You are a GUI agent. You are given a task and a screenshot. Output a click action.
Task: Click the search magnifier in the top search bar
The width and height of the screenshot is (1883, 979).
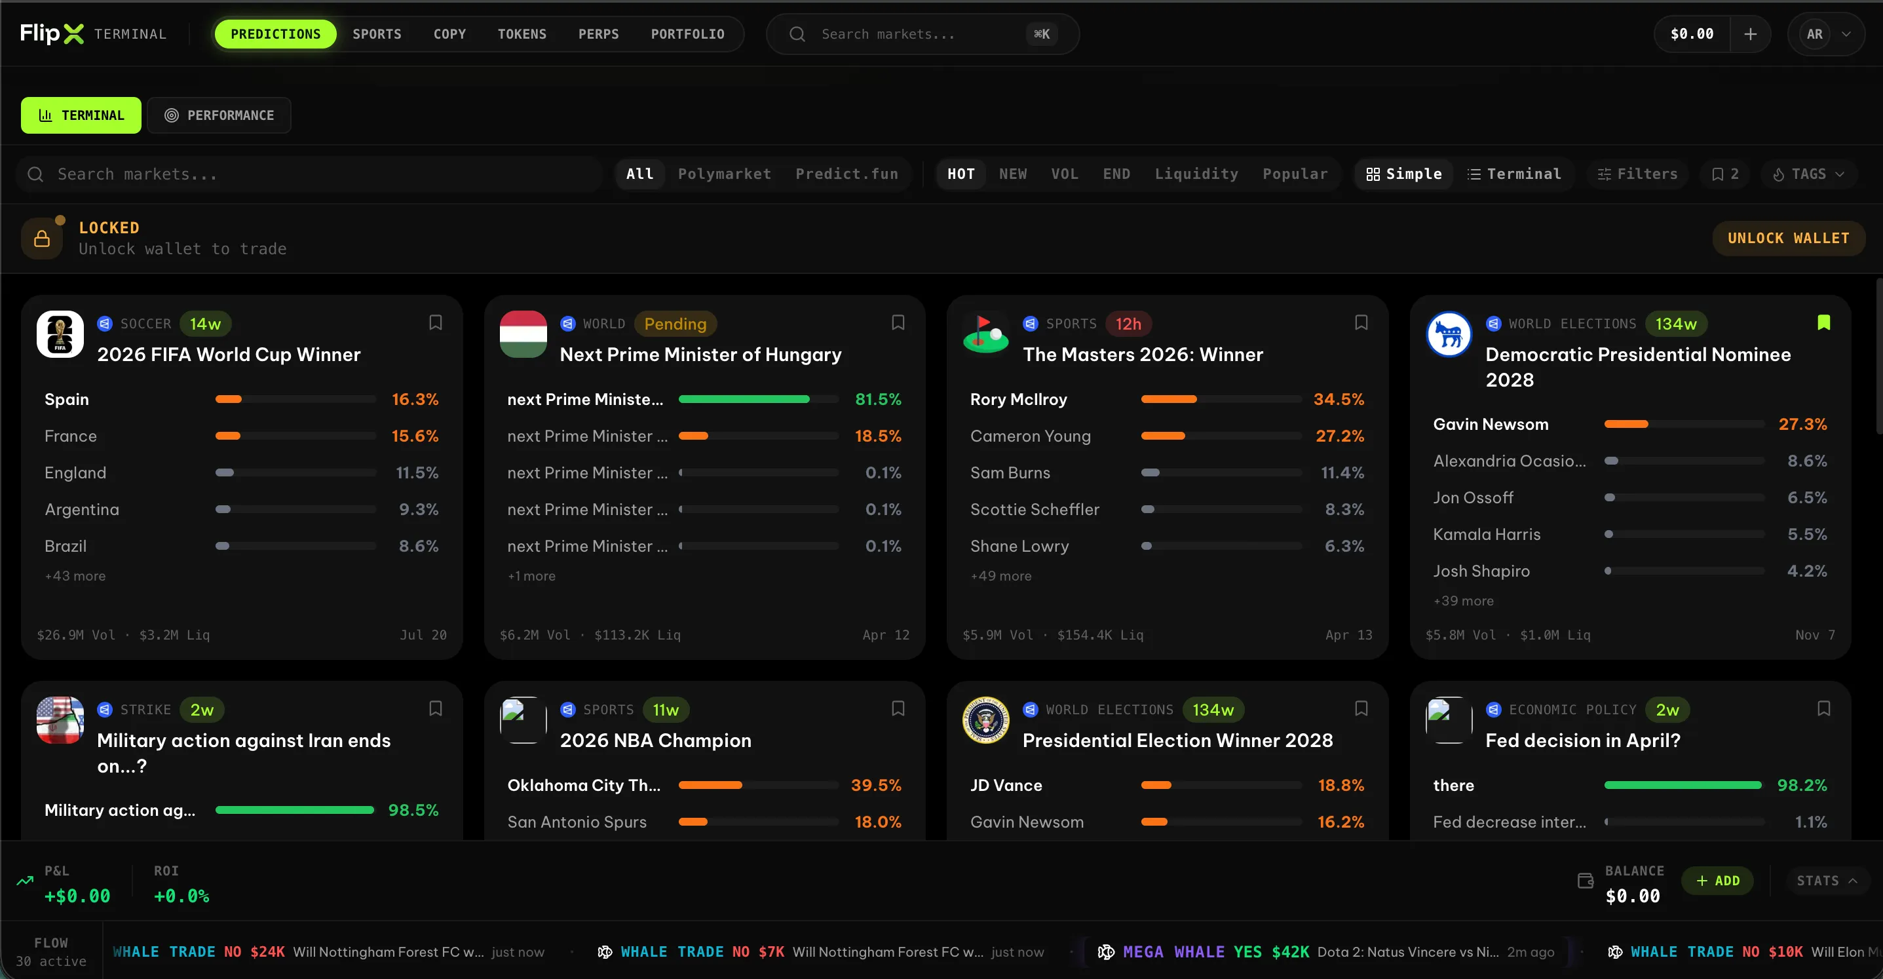[x=797, y=33]
